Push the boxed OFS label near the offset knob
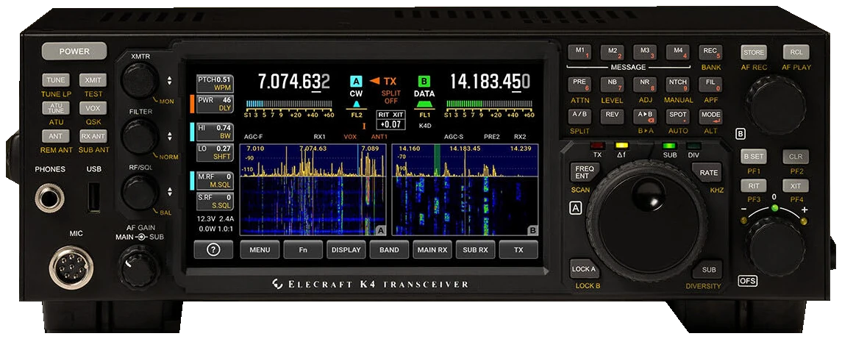This screenshot has width=842, height=339. coord(748,280)
